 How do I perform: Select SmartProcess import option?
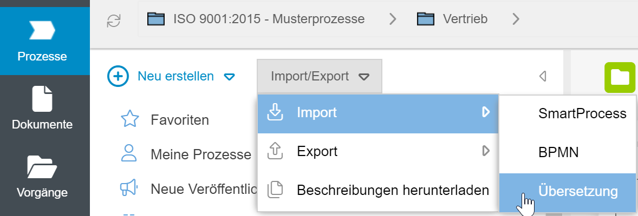point(582,113)
